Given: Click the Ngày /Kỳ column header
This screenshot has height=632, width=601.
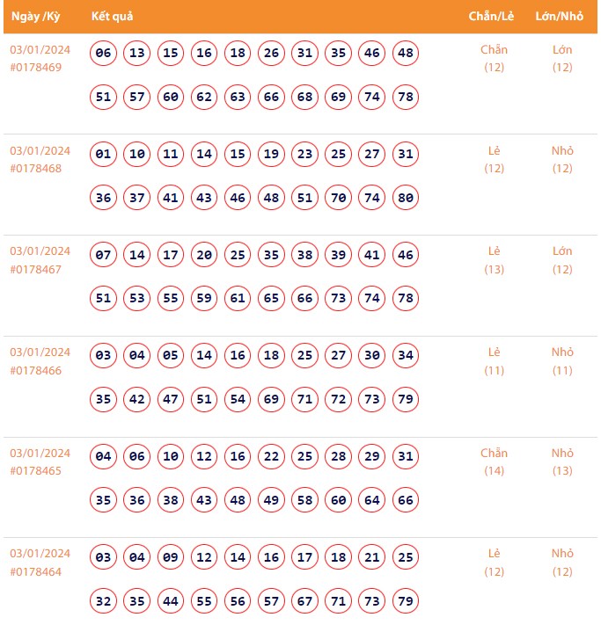Looking at the screenshot, I should 35,18.
